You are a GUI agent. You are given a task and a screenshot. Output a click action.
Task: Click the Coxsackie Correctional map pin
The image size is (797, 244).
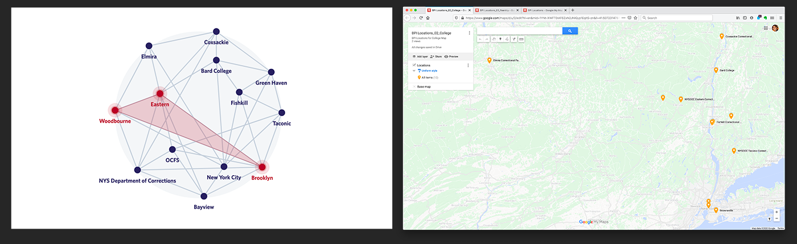722,36
